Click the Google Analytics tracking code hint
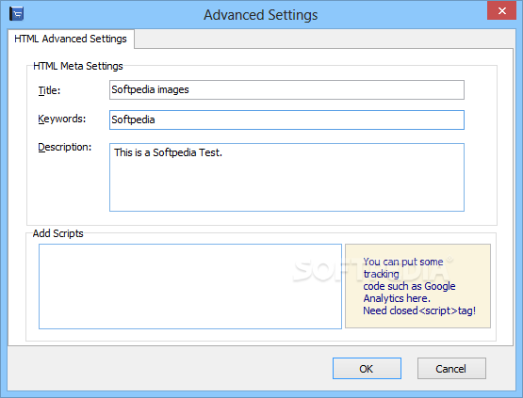Viewport: 523px width, 398px height. (418, 286)
